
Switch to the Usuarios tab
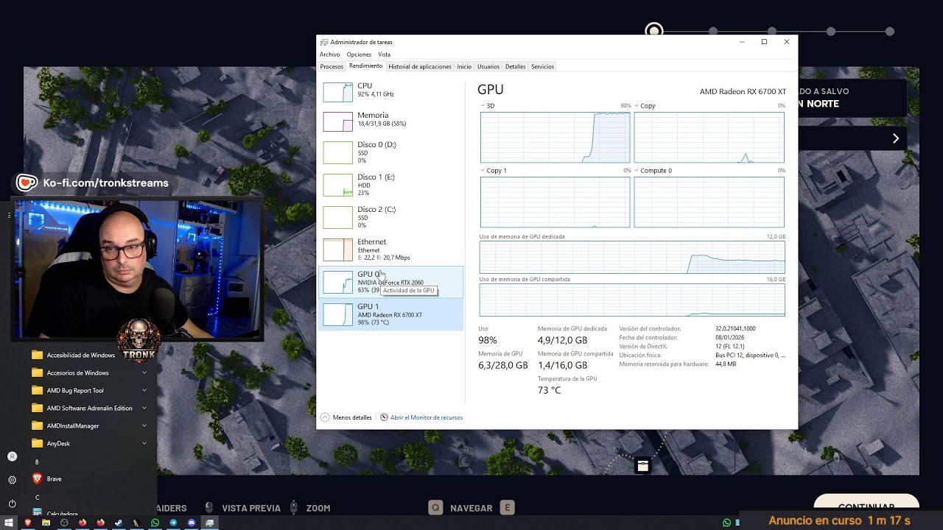tap(488, 66)
